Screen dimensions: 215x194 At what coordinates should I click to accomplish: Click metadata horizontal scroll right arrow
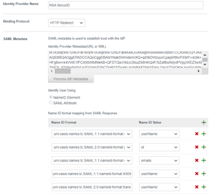click(198, 71)
